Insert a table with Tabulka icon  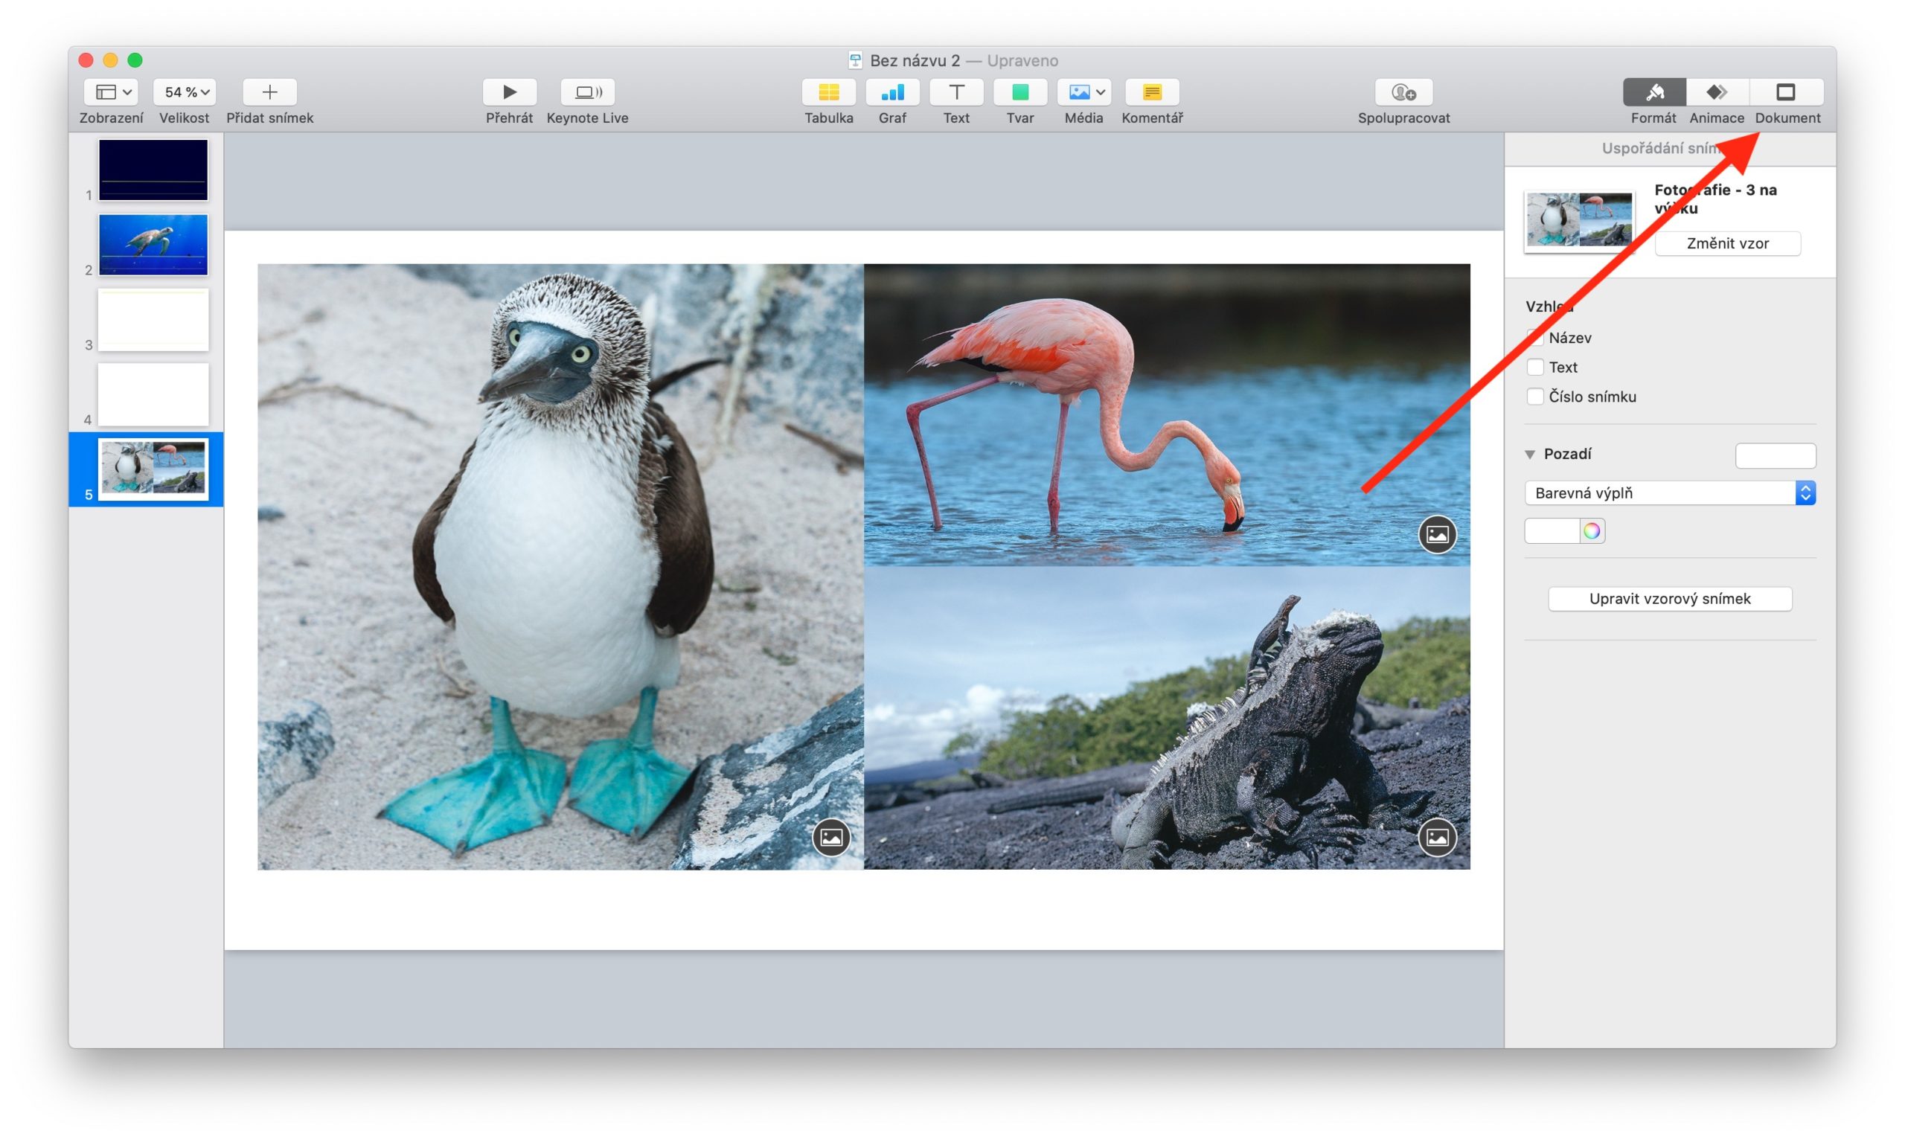828,92
